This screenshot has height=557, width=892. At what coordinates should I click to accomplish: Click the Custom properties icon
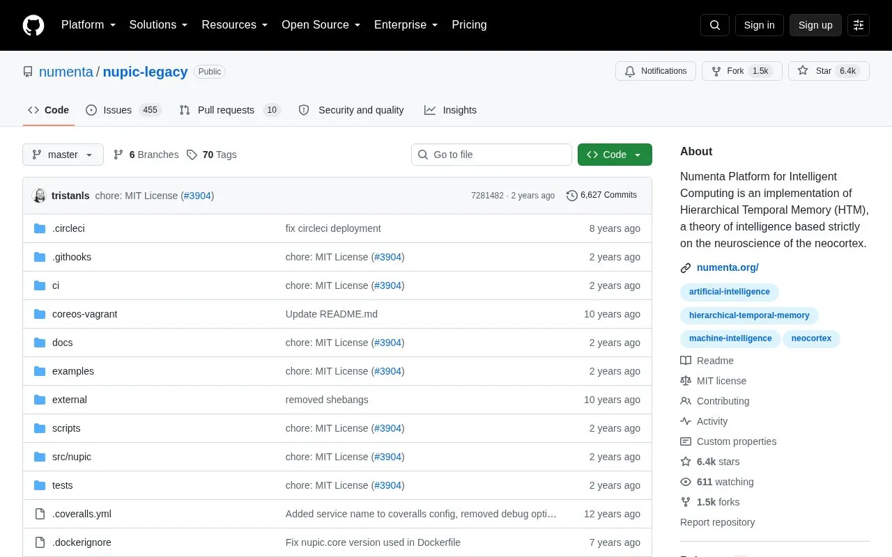coord(686,441)
